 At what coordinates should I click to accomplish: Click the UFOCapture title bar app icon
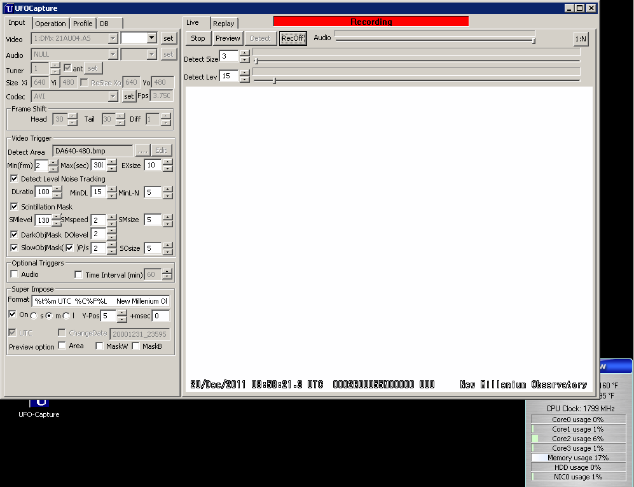(x=9, y=8)
